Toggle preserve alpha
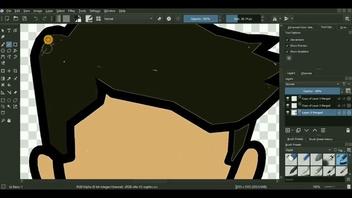The image size is (352, 198). 169,19
